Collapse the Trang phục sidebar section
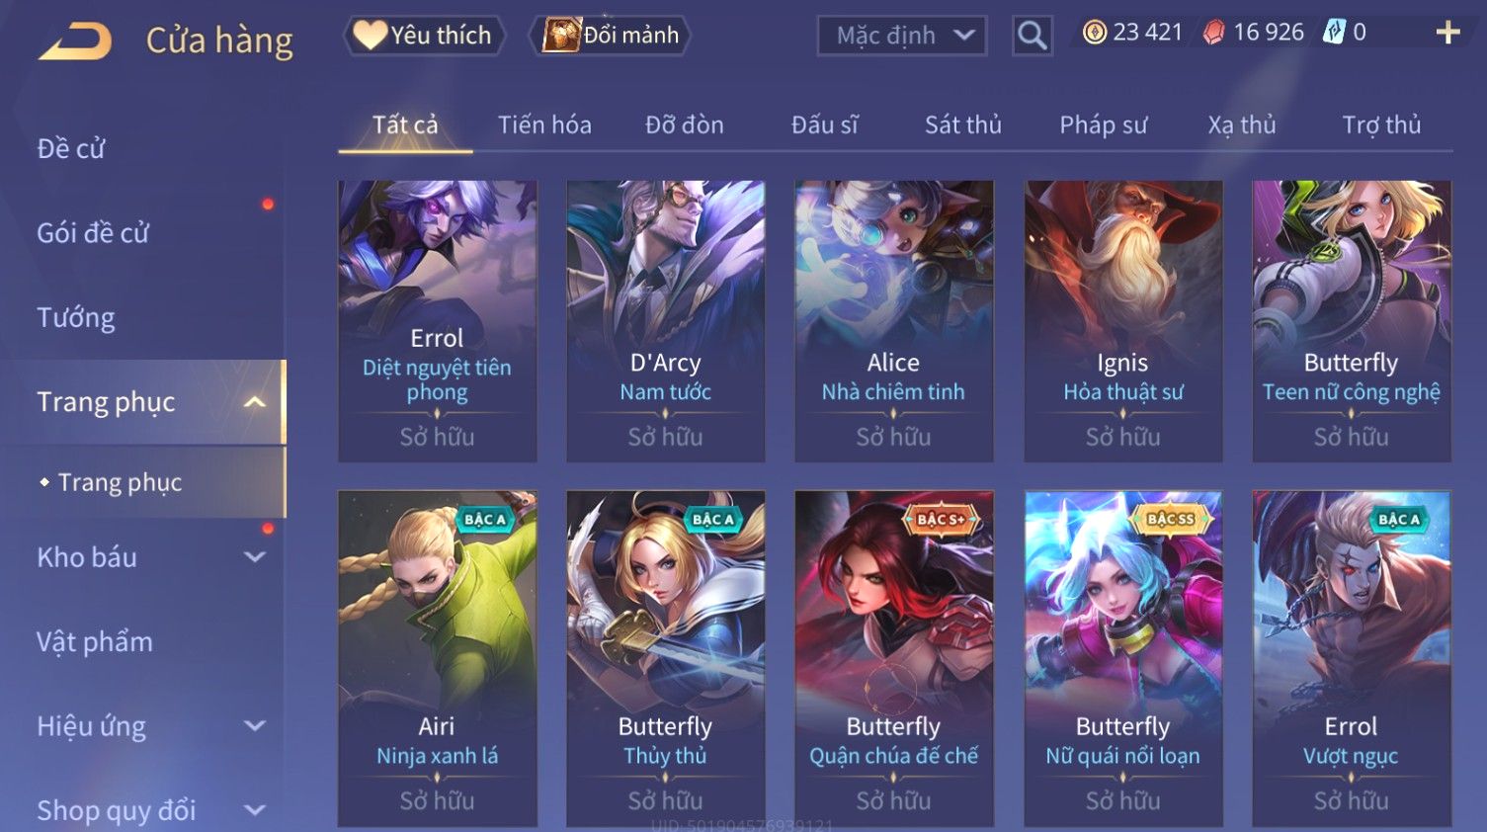 [255, 402]
